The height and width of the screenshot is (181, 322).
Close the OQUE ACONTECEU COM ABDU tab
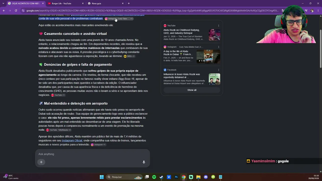pos(43,4)
